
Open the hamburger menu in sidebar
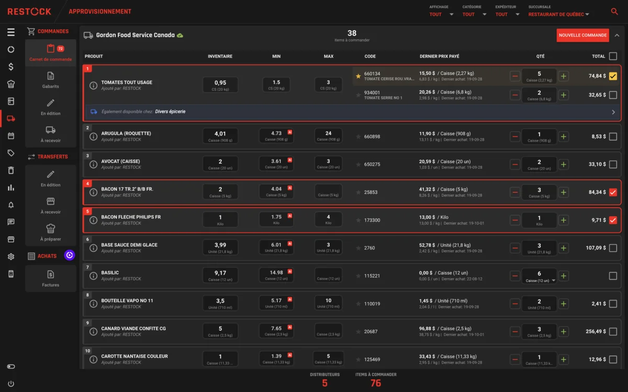point(11,32)
